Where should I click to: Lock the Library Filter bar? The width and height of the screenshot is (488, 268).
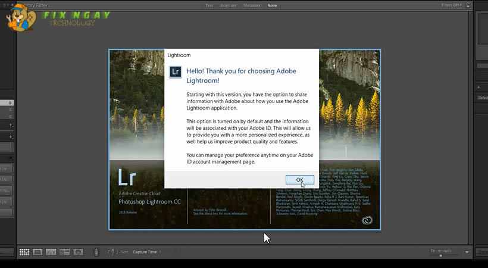(468, 5)
